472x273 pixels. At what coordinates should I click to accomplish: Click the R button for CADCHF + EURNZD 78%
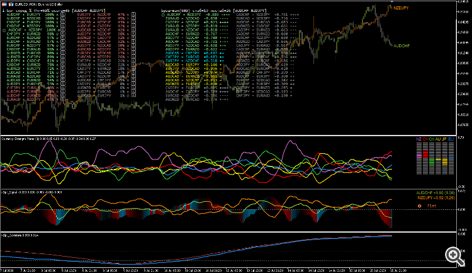62,64
